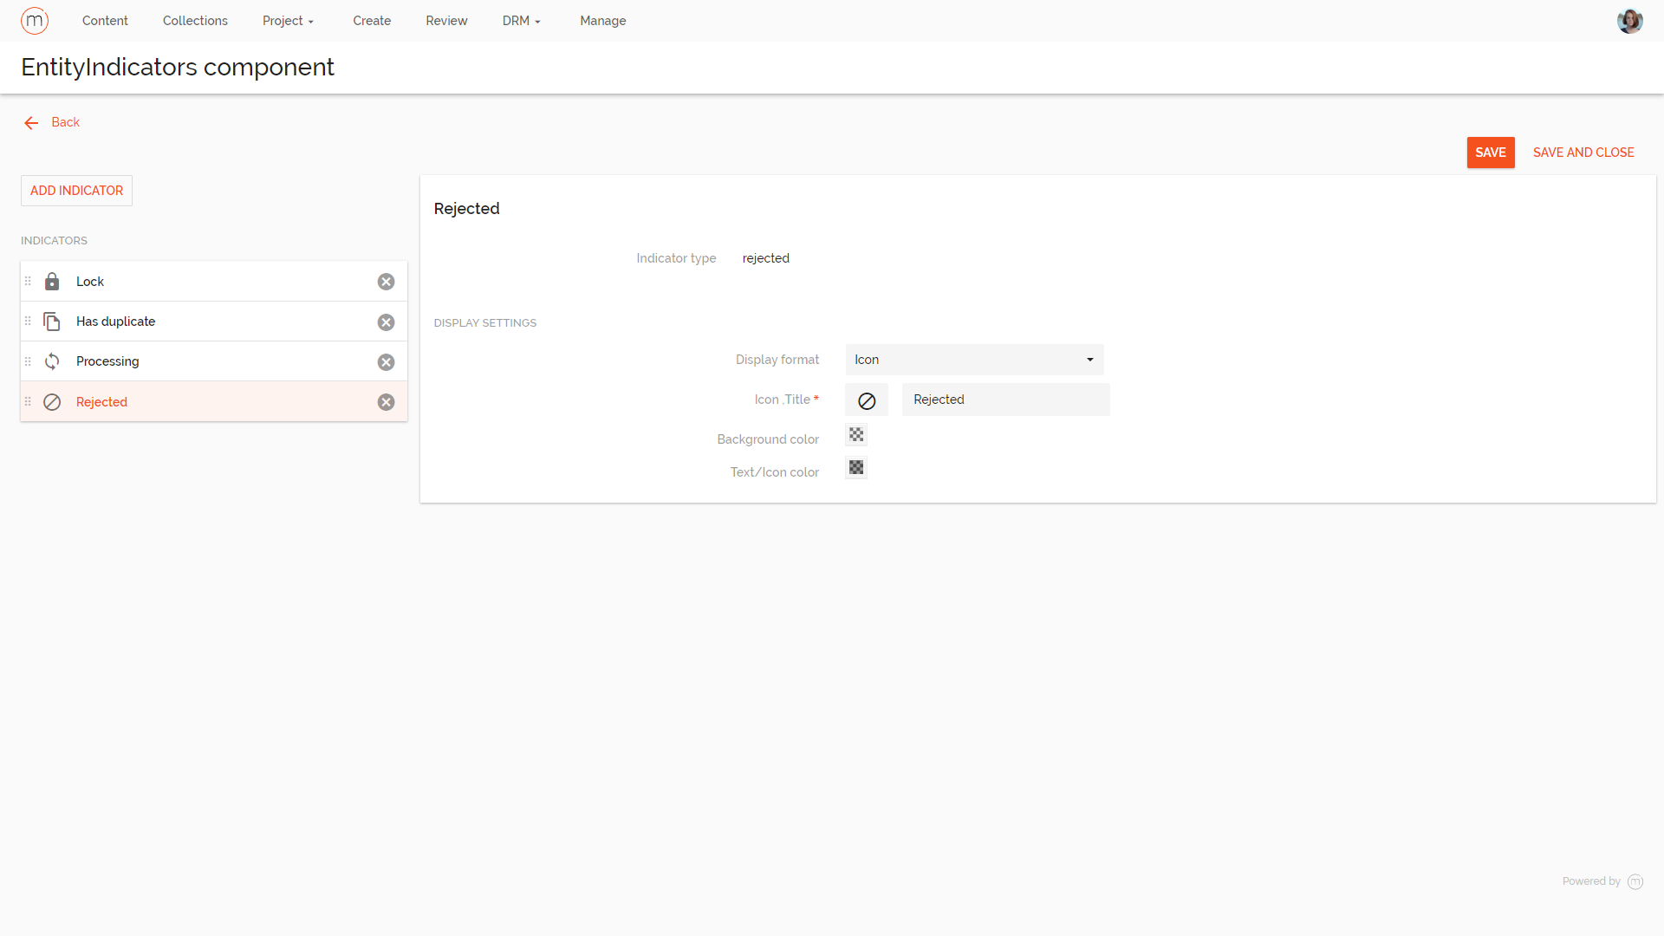Open the Background color swatch
Screen dimensions: 1664x936
click(x=856, y=434)
